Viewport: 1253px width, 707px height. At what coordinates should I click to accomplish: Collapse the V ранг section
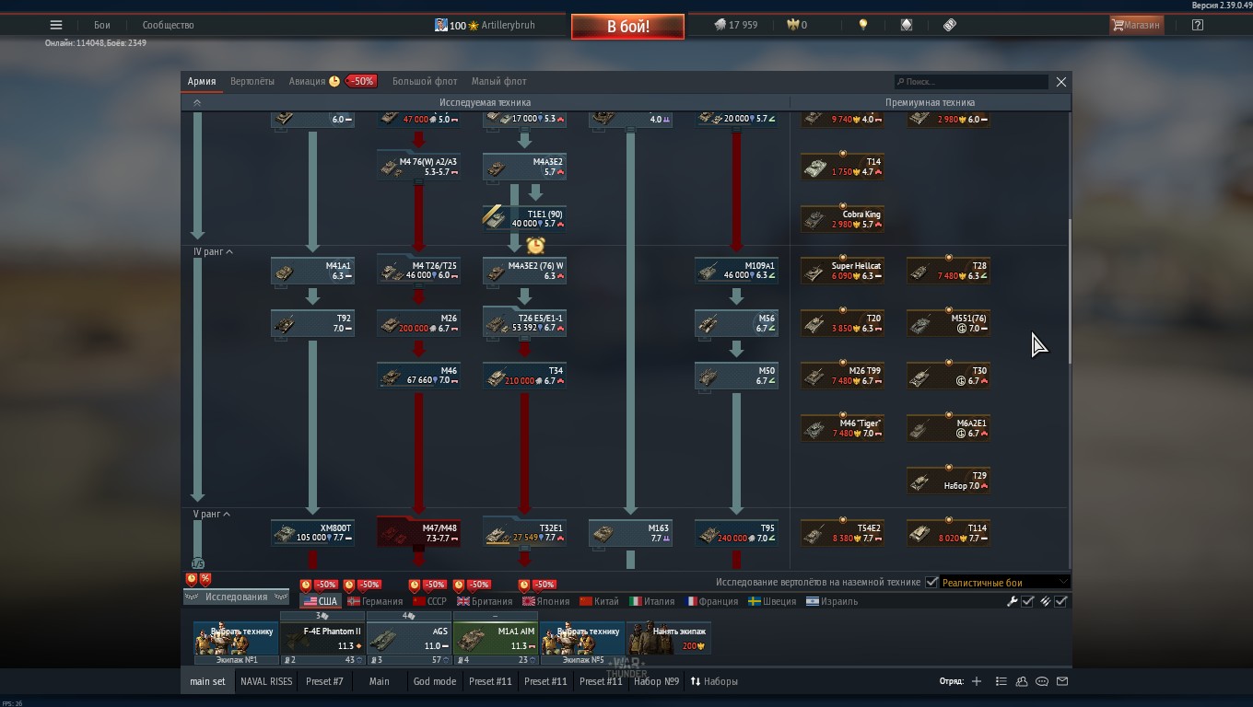pos(212,514)
